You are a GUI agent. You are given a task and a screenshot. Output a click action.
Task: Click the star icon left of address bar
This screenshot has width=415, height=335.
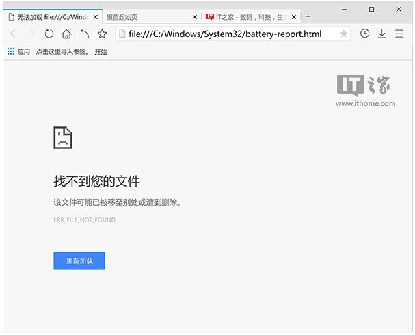pyautogui.click(x=102, y=33)
